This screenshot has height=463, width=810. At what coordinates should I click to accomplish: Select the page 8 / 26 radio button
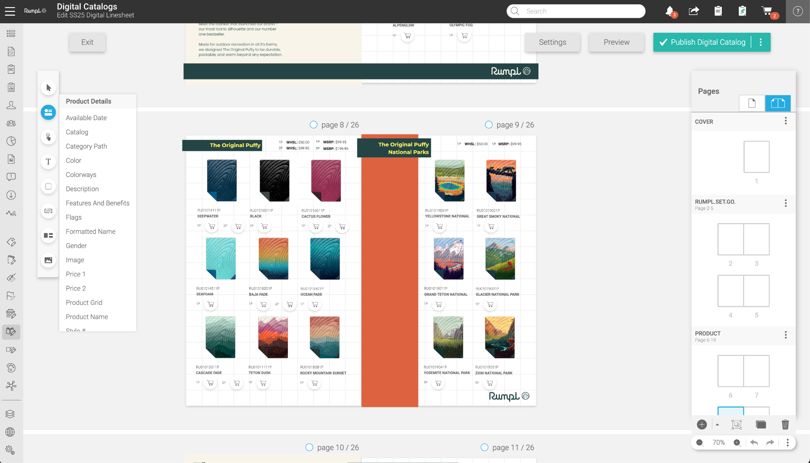[x=314, y=125]
